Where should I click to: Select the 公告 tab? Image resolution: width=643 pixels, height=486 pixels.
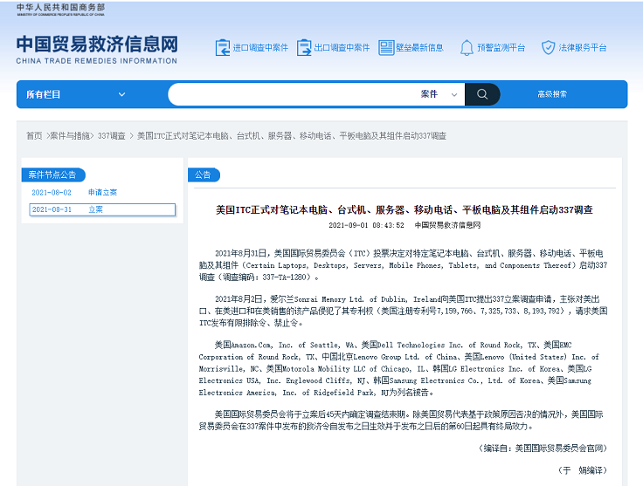coord(203,175)
